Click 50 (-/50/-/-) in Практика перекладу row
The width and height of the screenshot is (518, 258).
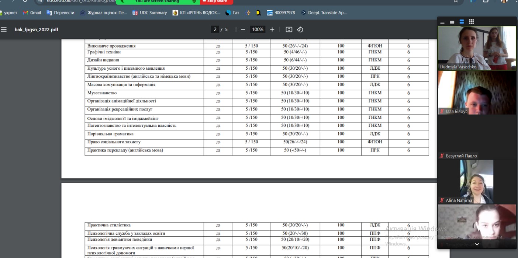pyautogui.click(x=295, y=150)
